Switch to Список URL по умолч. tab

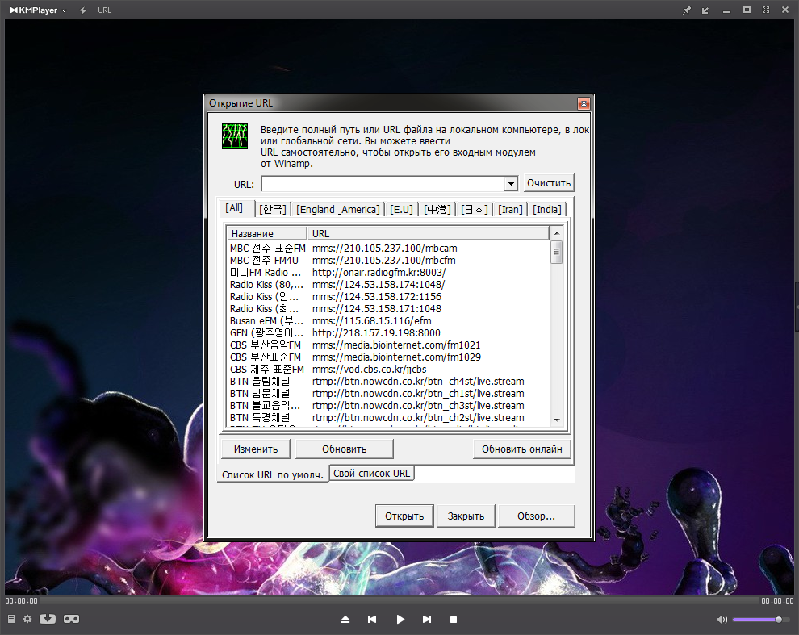pyautogui.click(x=273, y=474)
